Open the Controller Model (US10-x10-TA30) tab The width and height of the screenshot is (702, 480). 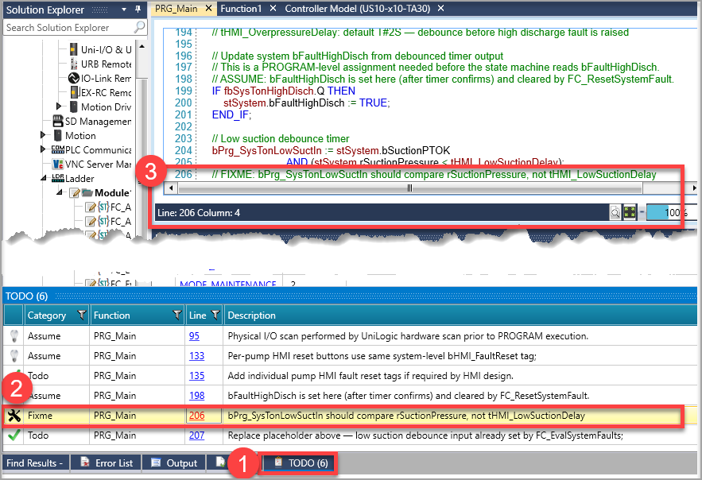pyautogui.click(x=357, y=9)
